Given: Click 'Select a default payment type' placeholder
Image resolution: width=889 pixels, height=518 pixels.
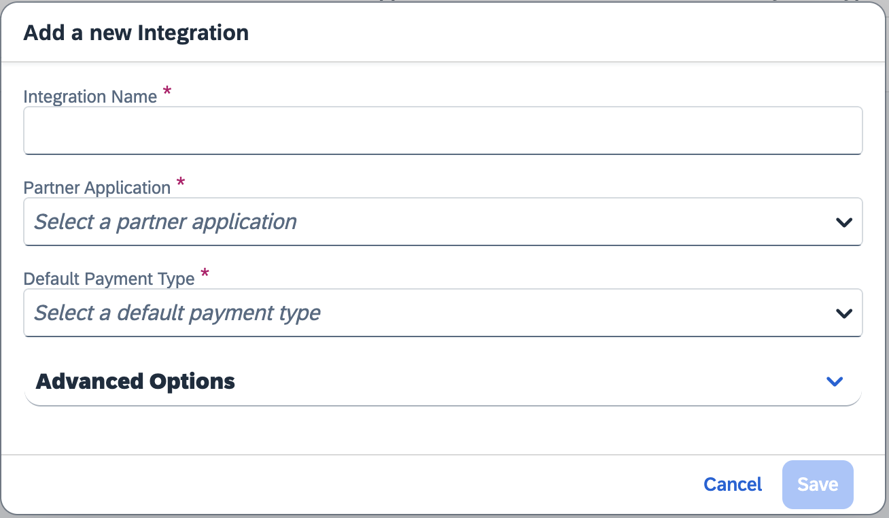Looking at the screenshot, I should click(x=177, y=313).
